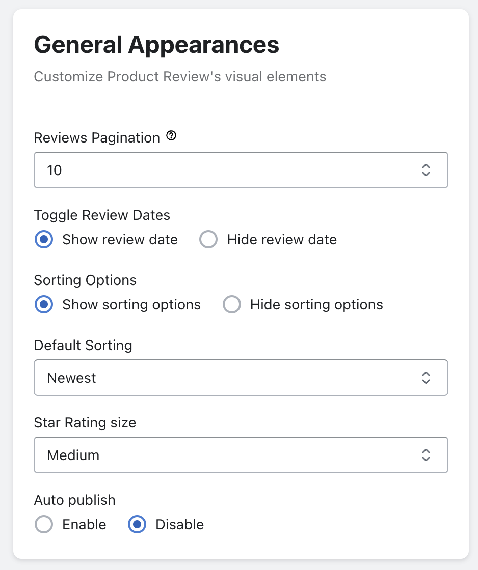Click the Star Rating size label
The height and width of the screenshot is (570, 478).
point(85,422)
